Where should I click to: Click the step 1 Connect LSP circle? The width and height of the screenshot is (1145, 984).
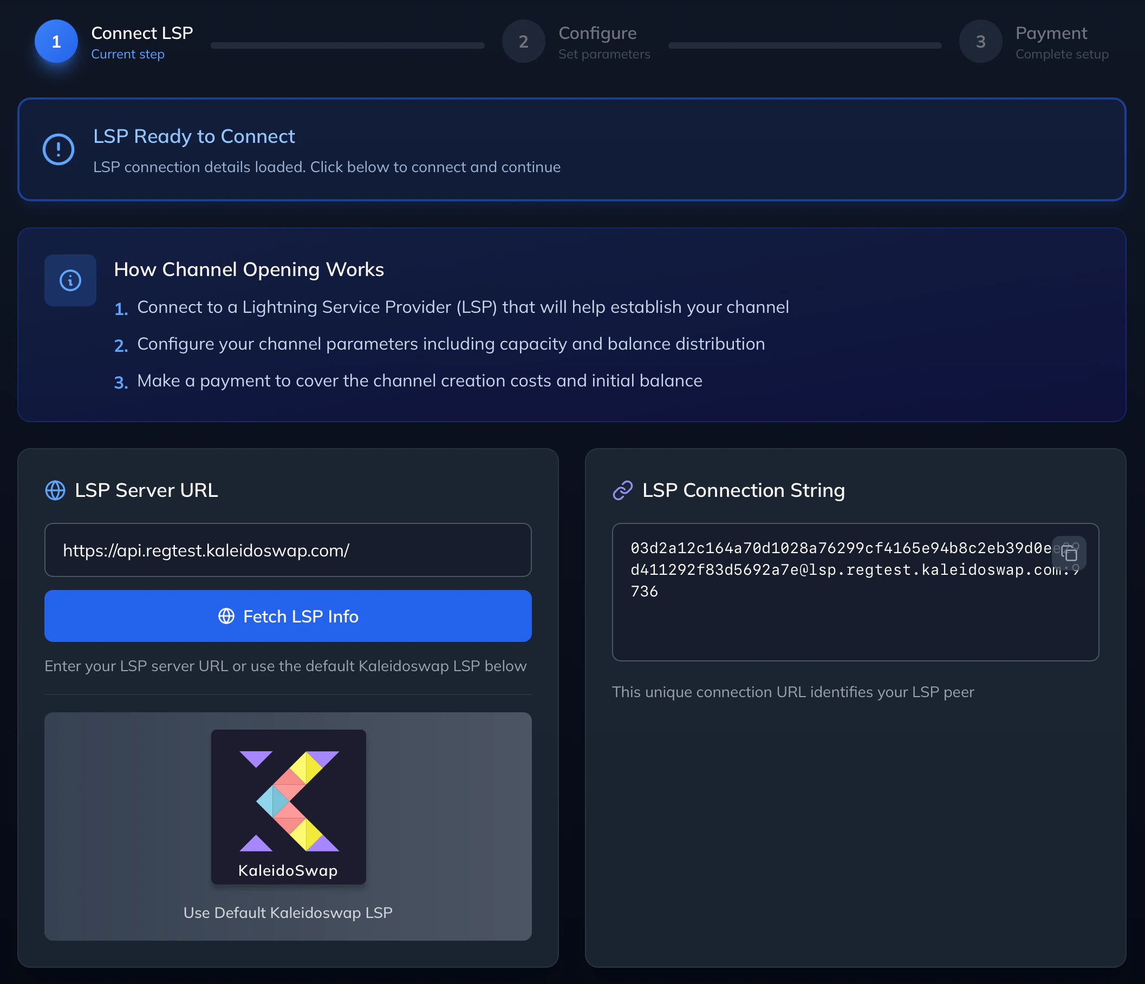click(x=56, y=41)
